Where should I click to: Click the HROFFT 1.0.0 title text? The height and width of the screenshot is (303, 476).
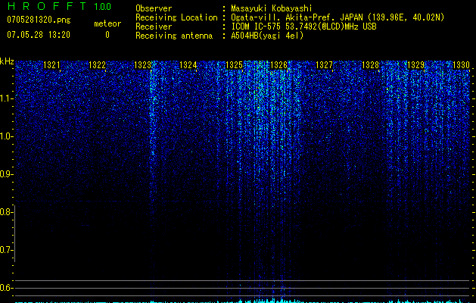click(x=59, y=6)
